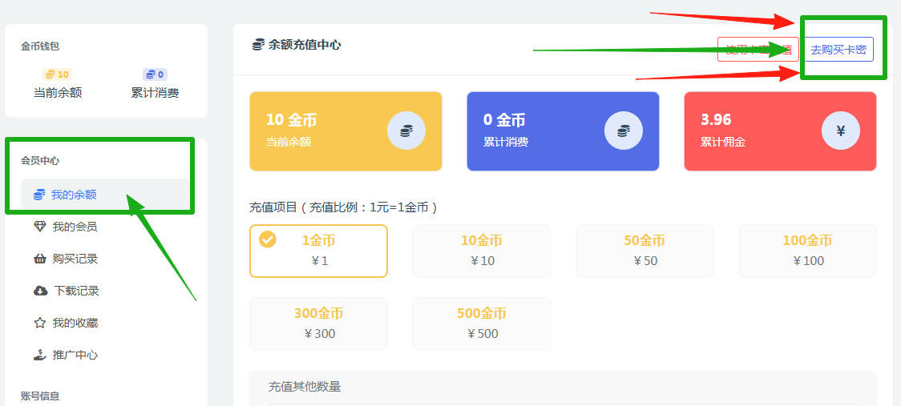Click the coin circle icon on blue 累计消费 card
This screenshot has width=901, height=406.
pyautogui.click(x=624, y=131)
